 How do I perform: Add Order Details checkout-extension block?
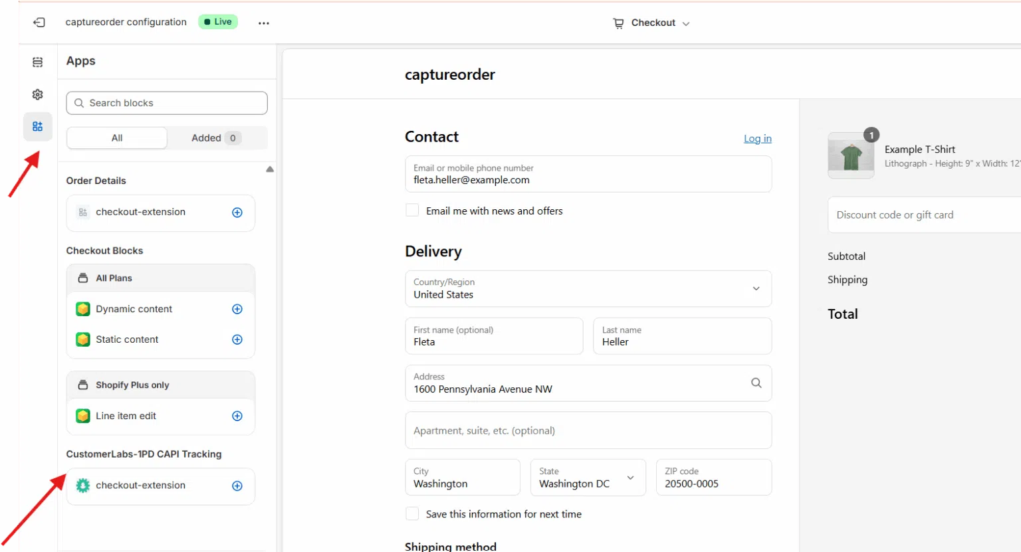(x=237, y=213)
